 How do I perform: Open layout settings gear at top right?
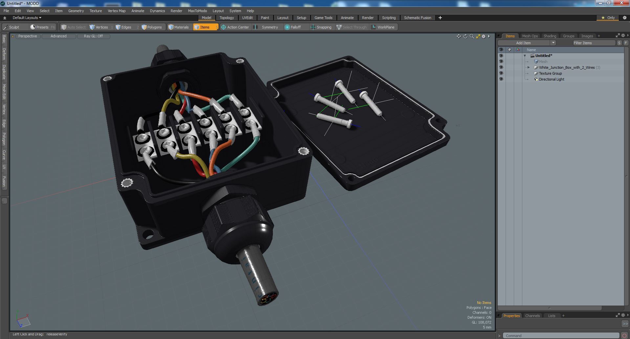(624, 18)
